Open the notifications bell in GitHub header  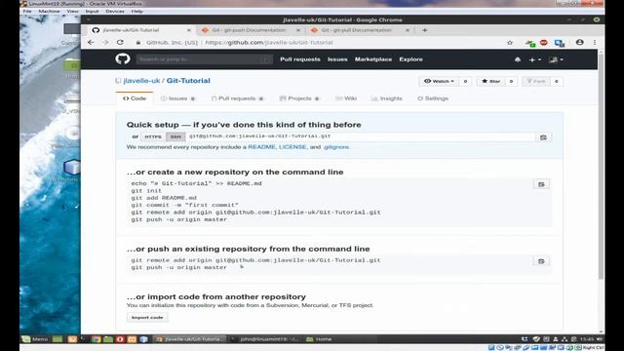518,59
